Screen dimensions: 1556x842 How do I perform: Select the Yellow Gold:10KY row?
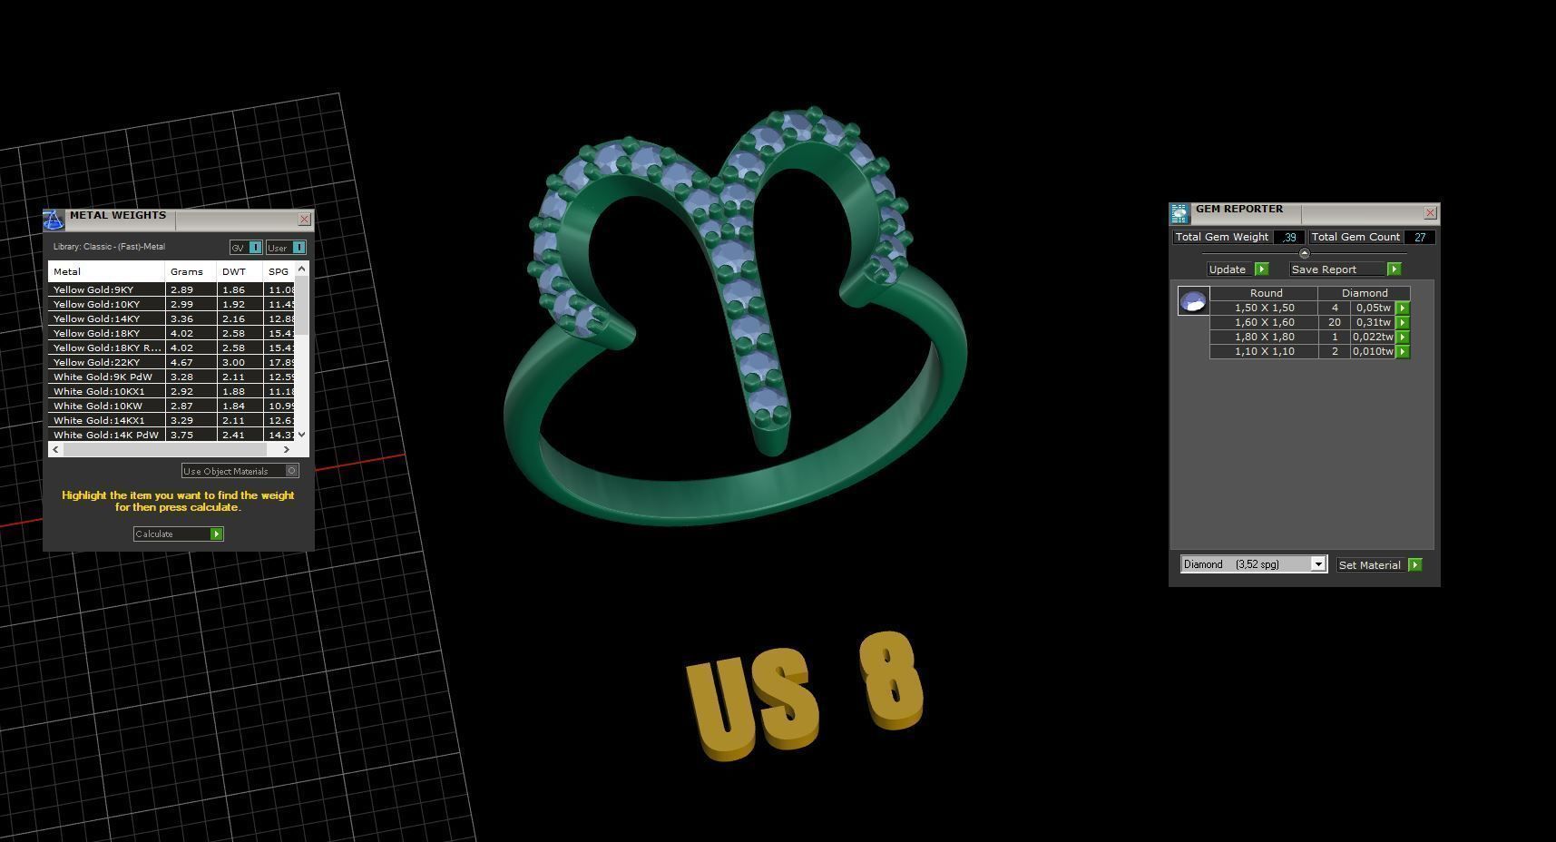tap(172, 304)
